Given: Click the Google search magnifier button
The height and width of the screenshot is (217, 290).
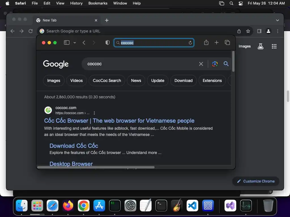Looking at the screenshot, I should [x=226, y=64].
